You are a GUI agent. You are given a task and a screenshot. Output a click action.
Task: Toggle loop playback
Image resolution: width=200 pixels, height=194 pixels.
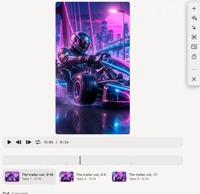tap(38, 142)
